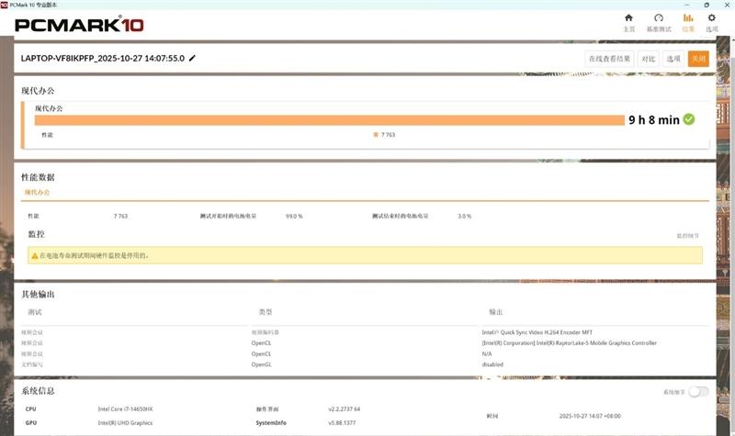This screenshot has height=436, width=735.
Task: Maximize or restore the PCMark 10 window
Action: pyautogui.click(x=707, y=5)
